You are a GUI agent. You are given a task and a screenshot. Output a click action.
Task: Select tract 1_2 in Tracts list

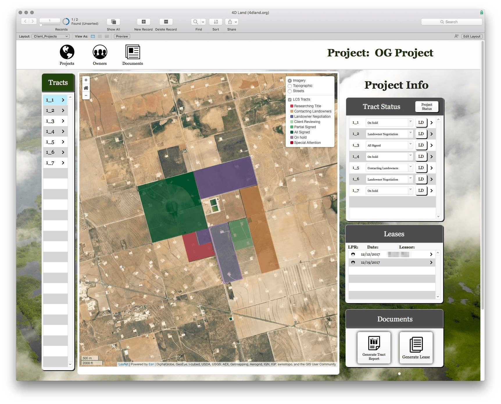[x=55, y=110]
